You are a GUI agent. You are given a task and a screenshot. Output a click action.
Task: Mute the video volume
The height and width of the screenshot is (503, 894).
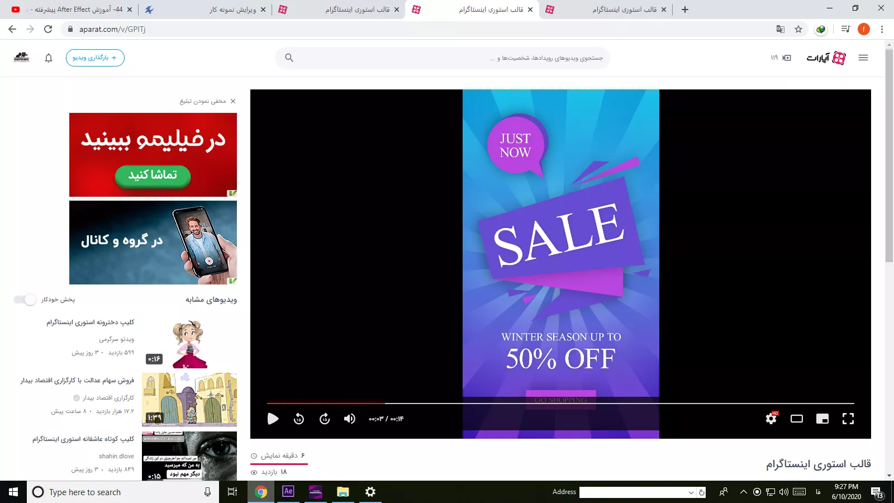click(x=350, y=419)
